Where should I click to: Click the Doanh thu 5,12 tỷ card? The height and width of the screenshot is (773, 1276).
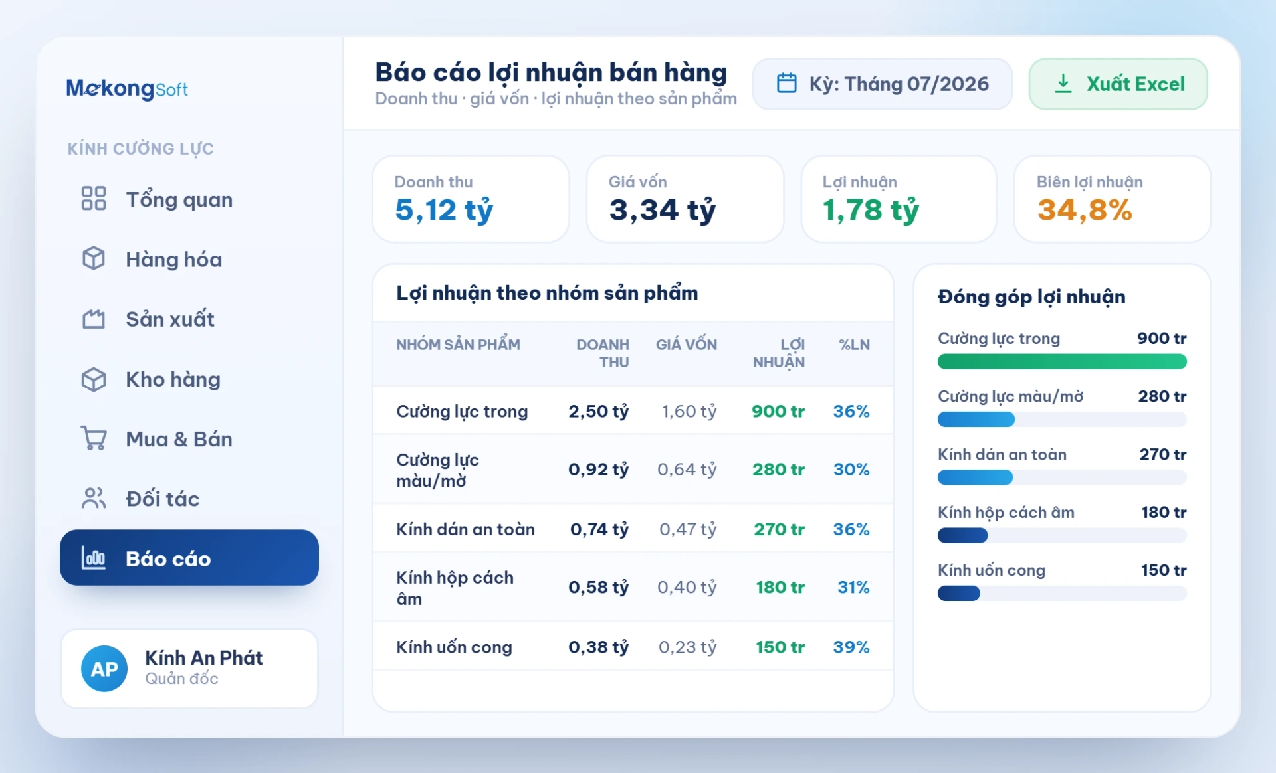click(471, 199)
